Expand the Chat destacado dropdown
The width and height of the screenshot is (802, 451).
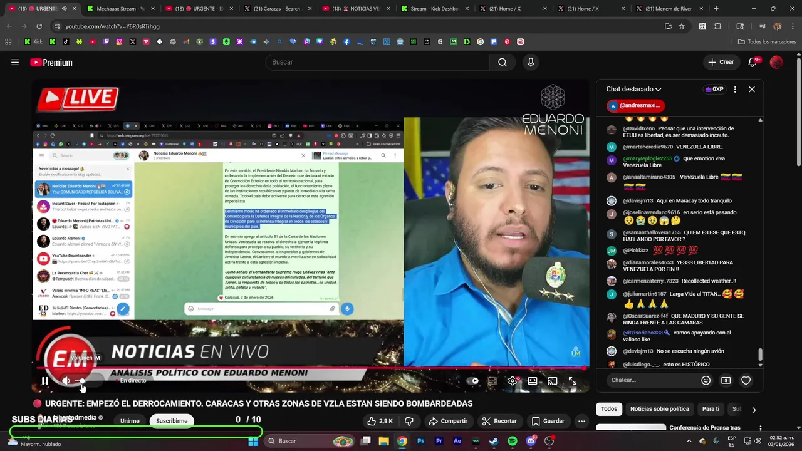[x=633, y=89]
